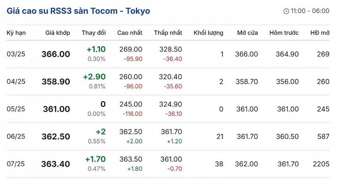Open the 06/25 contract row
337x179 pixels.
(x=16, y=136)
